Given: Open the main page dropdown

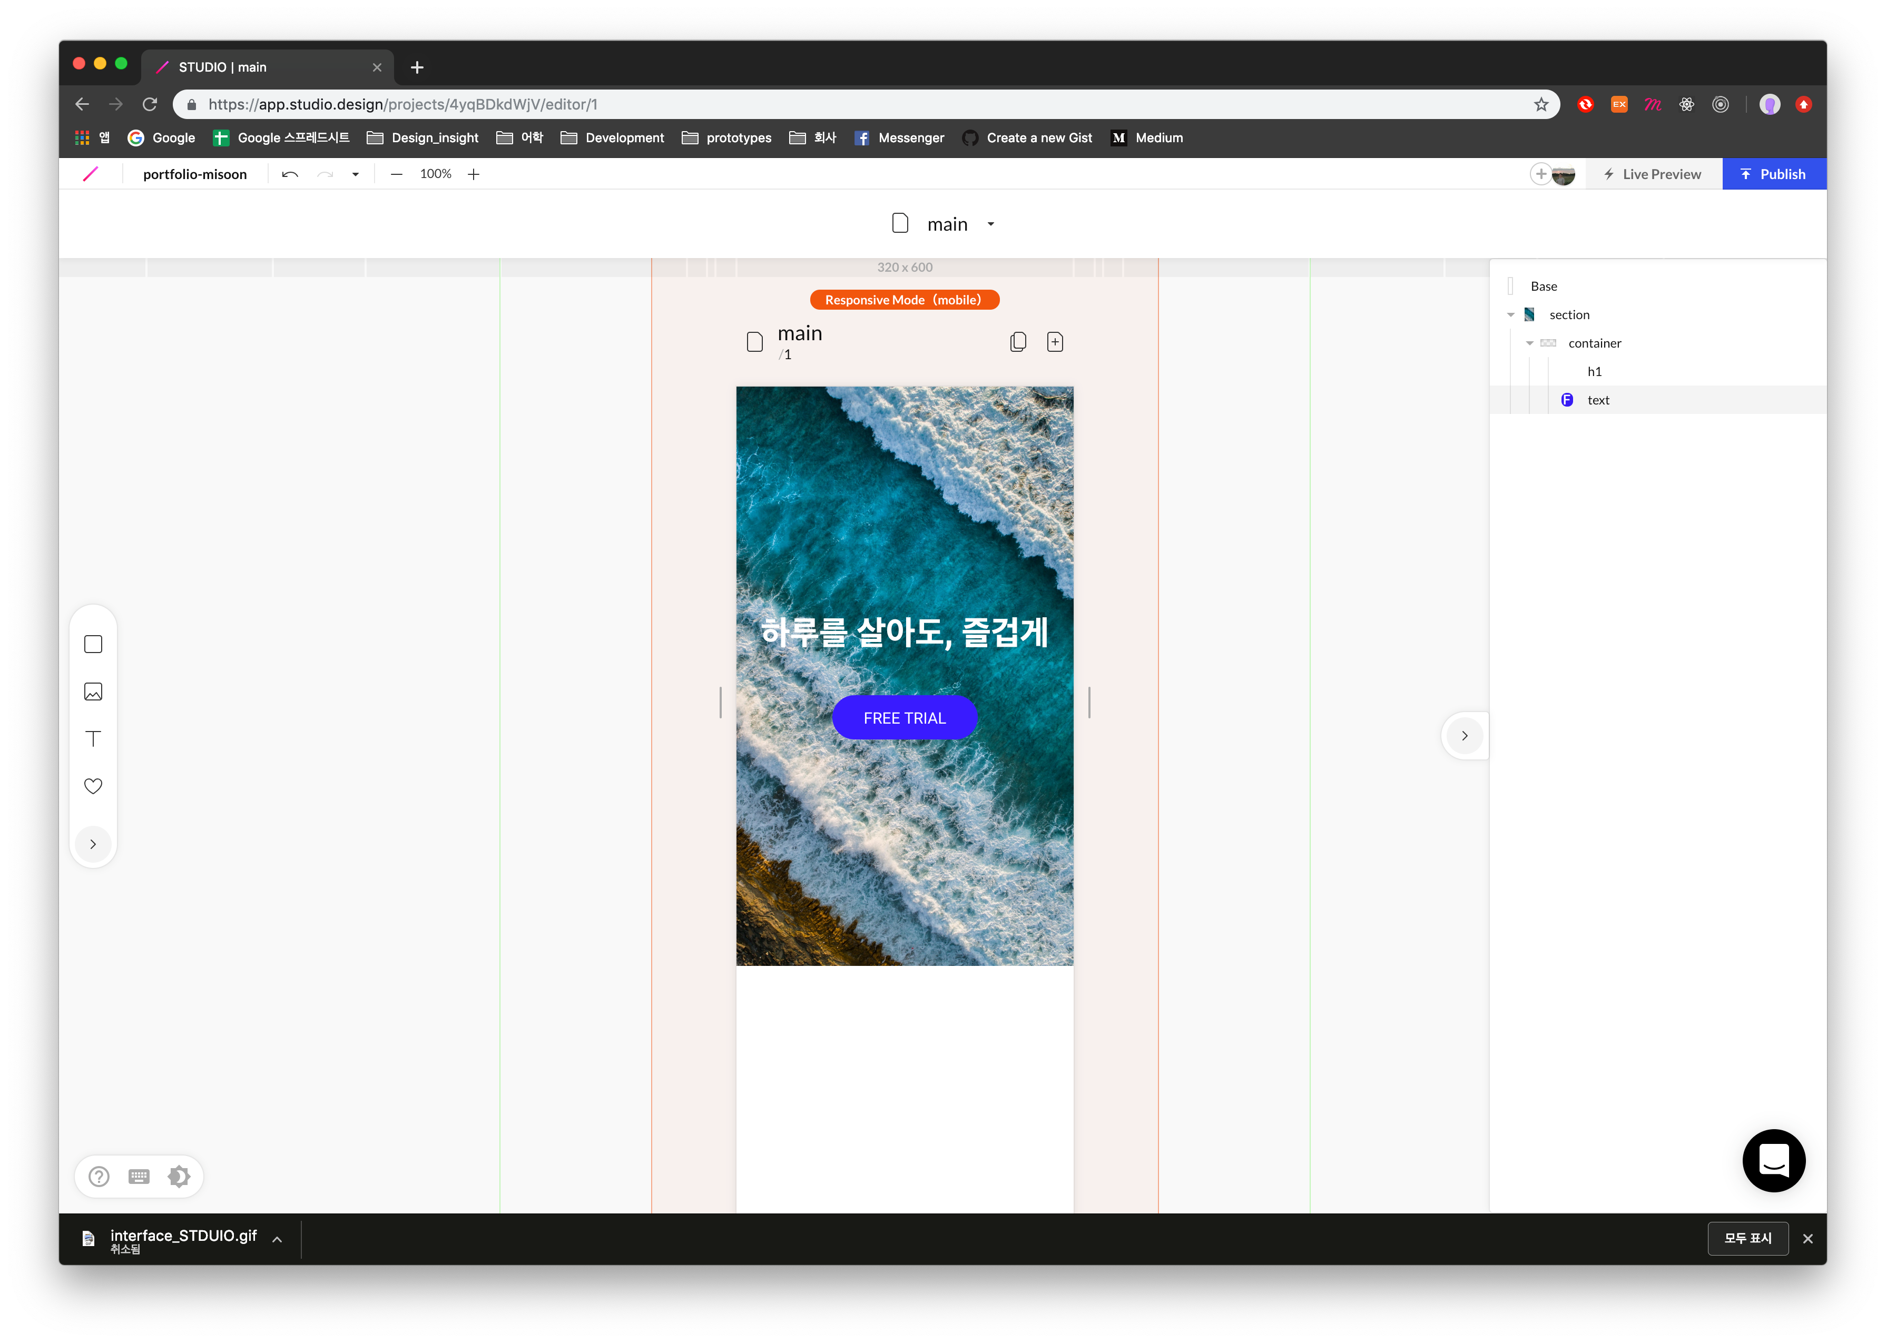Looking at the screenshot, I should [x=991, y=224].
